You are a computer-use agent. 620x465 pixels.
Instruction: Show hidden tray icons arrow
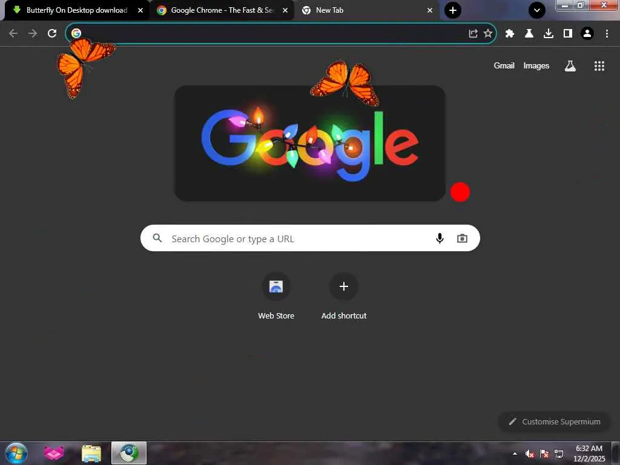click(515, 453)
